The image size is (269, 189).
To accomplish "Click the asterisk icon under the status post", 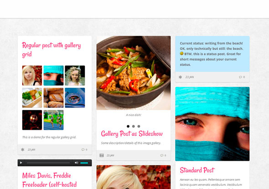I will click(x=180, y=77).
